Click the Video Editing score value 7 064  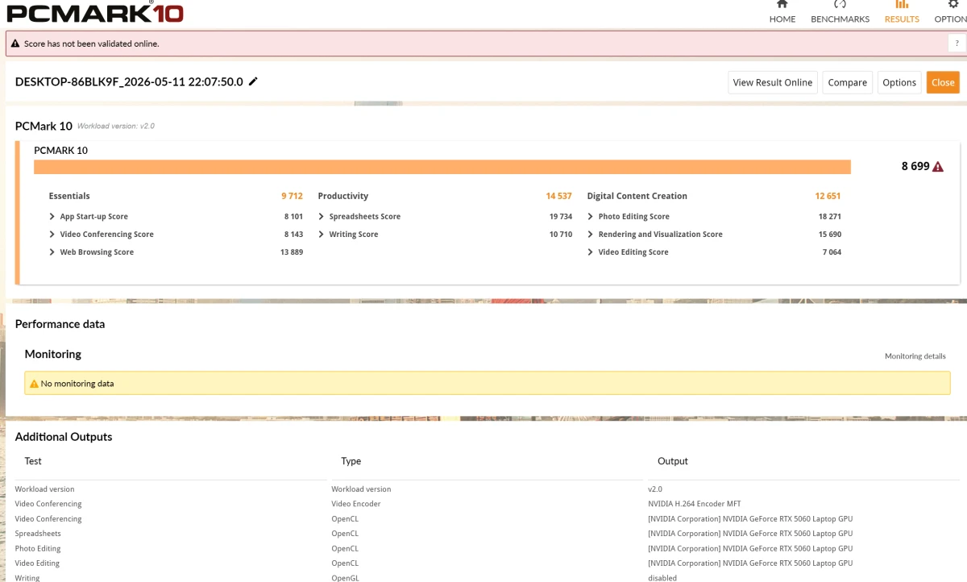coord(832,252)
